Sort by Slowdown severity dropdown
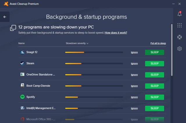Screen dimensions: 186x123 coord(77,44)
